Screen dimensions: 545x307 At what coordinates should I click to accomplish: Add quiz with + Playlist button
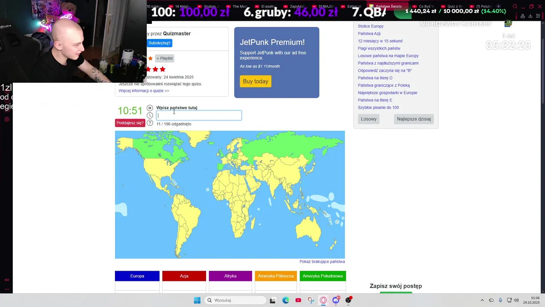click(x=164, y=58)
